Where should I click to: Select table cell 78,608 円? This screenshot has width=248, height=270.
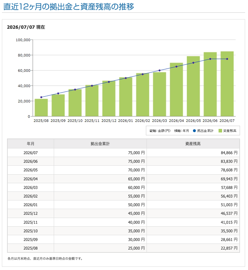pos(193,170)
